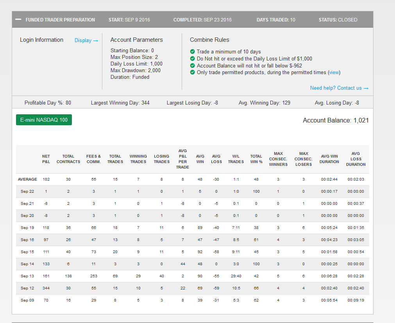Select the Sep 09 row label
The image size is (395, 323).
click(27, 300)
